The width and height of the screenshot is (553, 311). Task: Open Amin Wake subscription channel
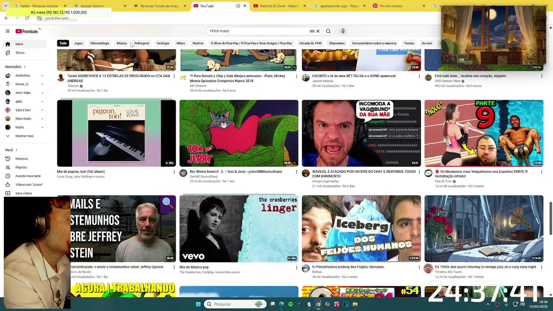pyautogui.click(x=24, y=93)
